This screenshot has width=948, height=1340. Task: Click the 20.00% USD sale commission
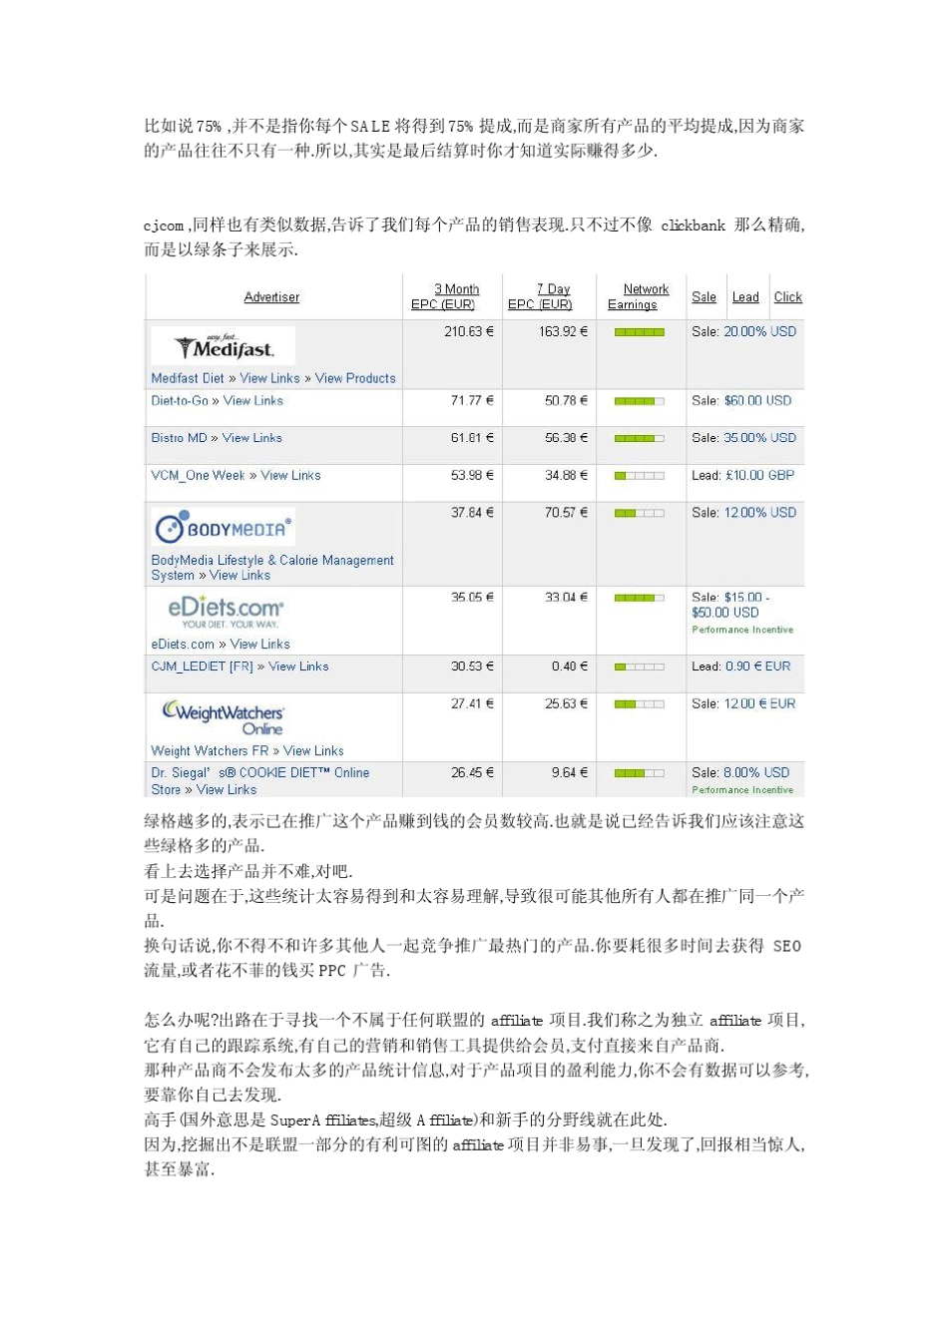(760, 332)
